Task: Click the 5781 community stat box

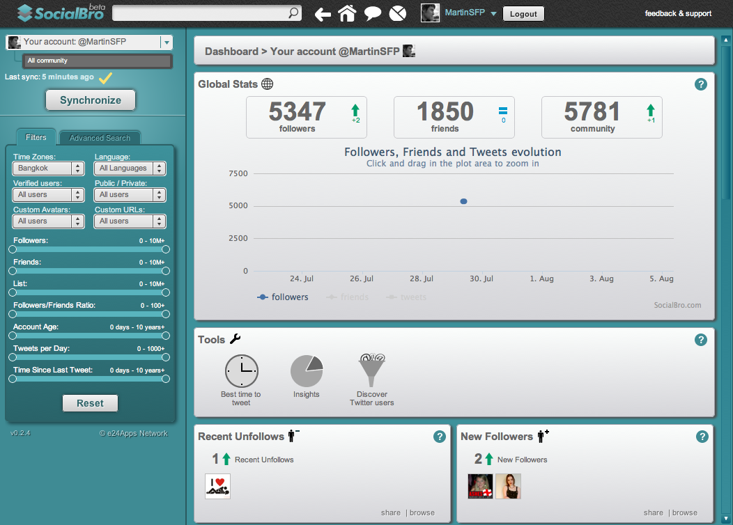Action: click(601, 117)
